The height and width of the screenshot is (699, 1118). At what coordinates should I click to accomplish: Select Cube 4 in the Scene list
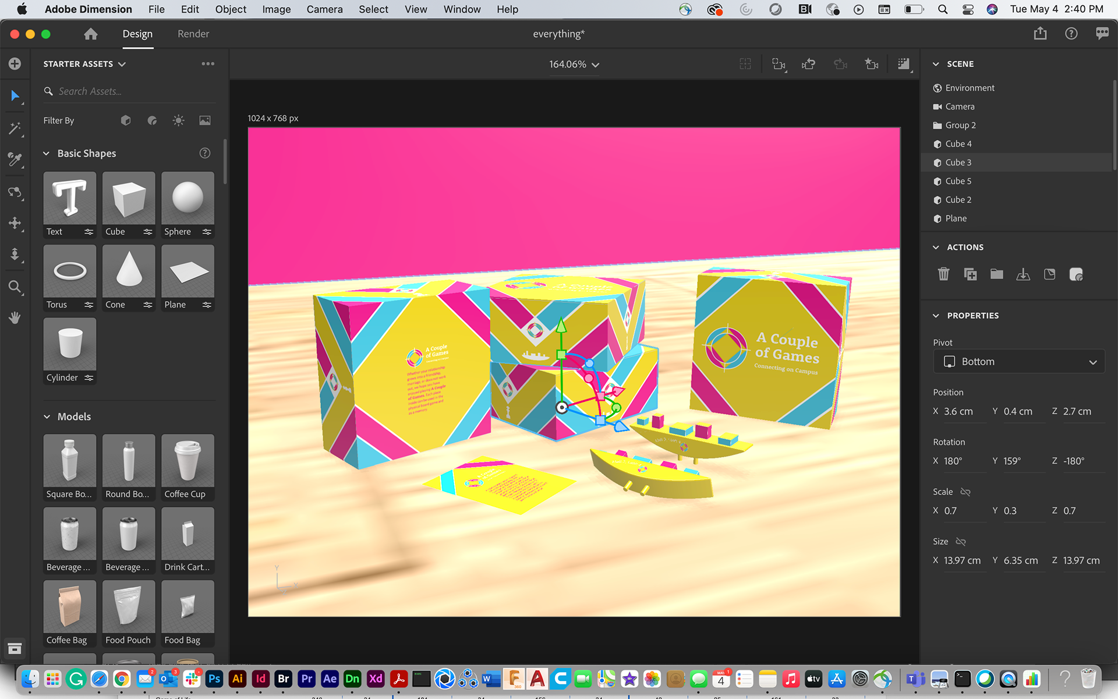pos(1017,144)
